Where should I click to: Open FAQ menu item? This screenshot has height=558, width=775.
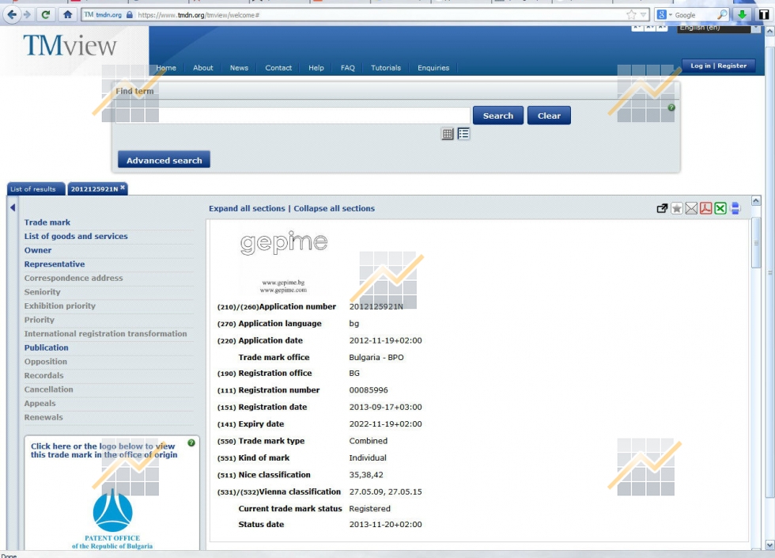point(347,68)
